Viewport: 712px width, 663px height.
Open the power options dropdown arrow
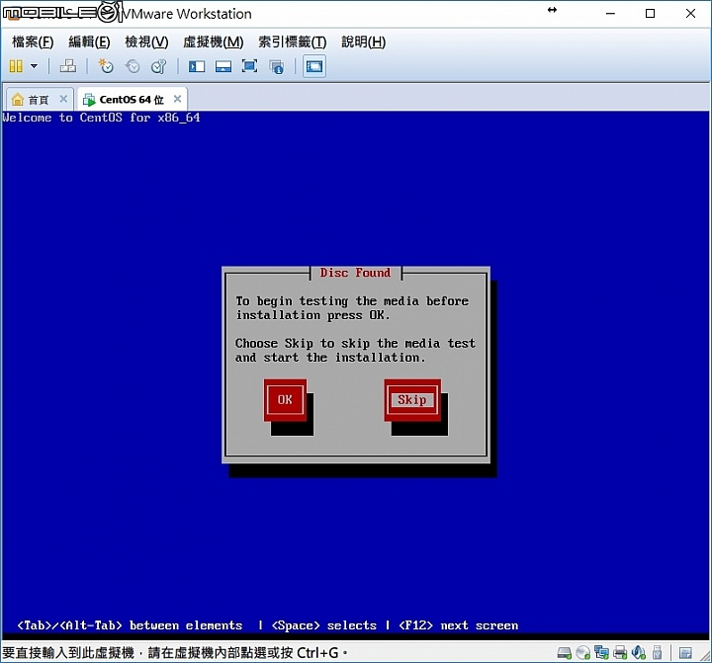pyautogui.click(x=34, y=67)
